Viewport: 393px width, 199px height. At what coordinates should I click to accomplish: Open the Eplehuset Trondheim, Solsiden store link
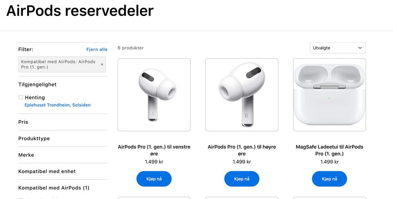tap(57, 105)
